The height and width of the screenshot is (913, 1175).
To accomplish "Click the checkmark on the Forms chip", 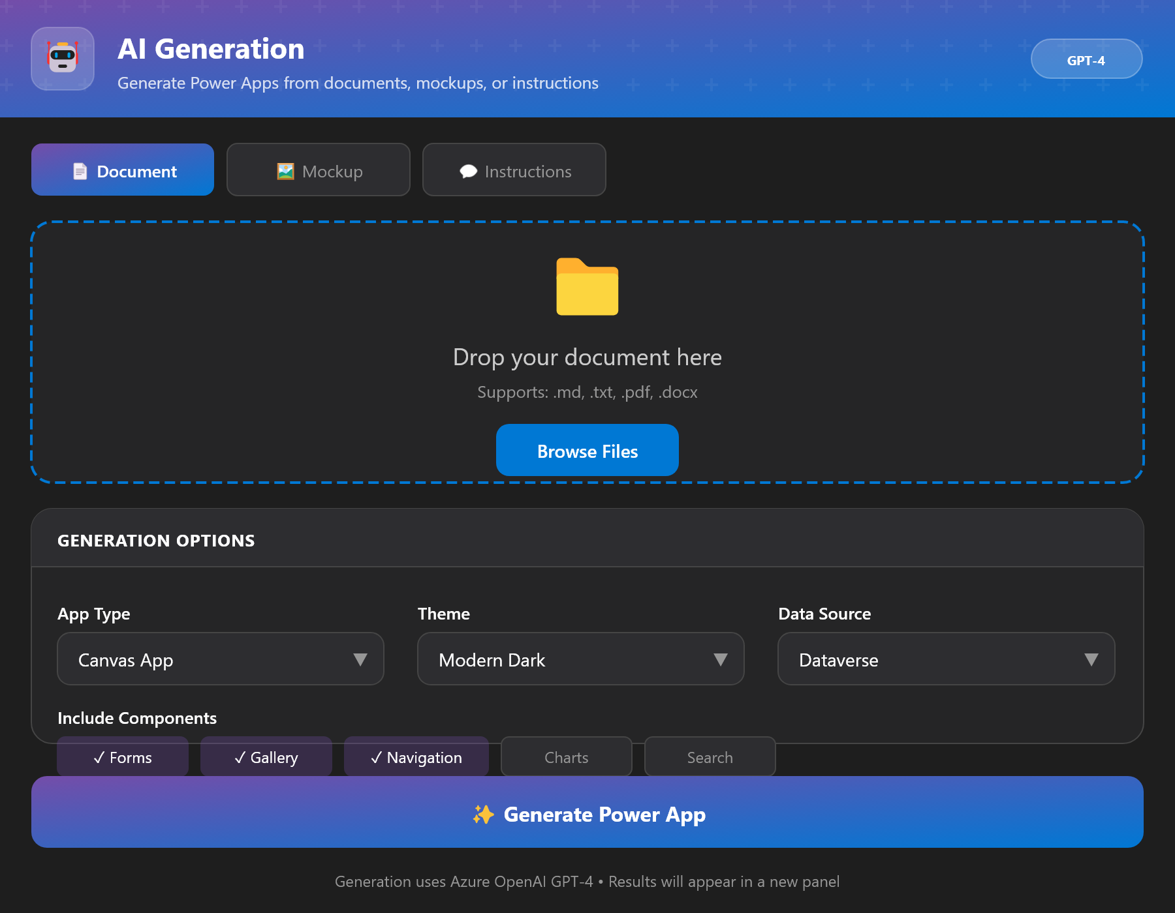I will 99,757.
